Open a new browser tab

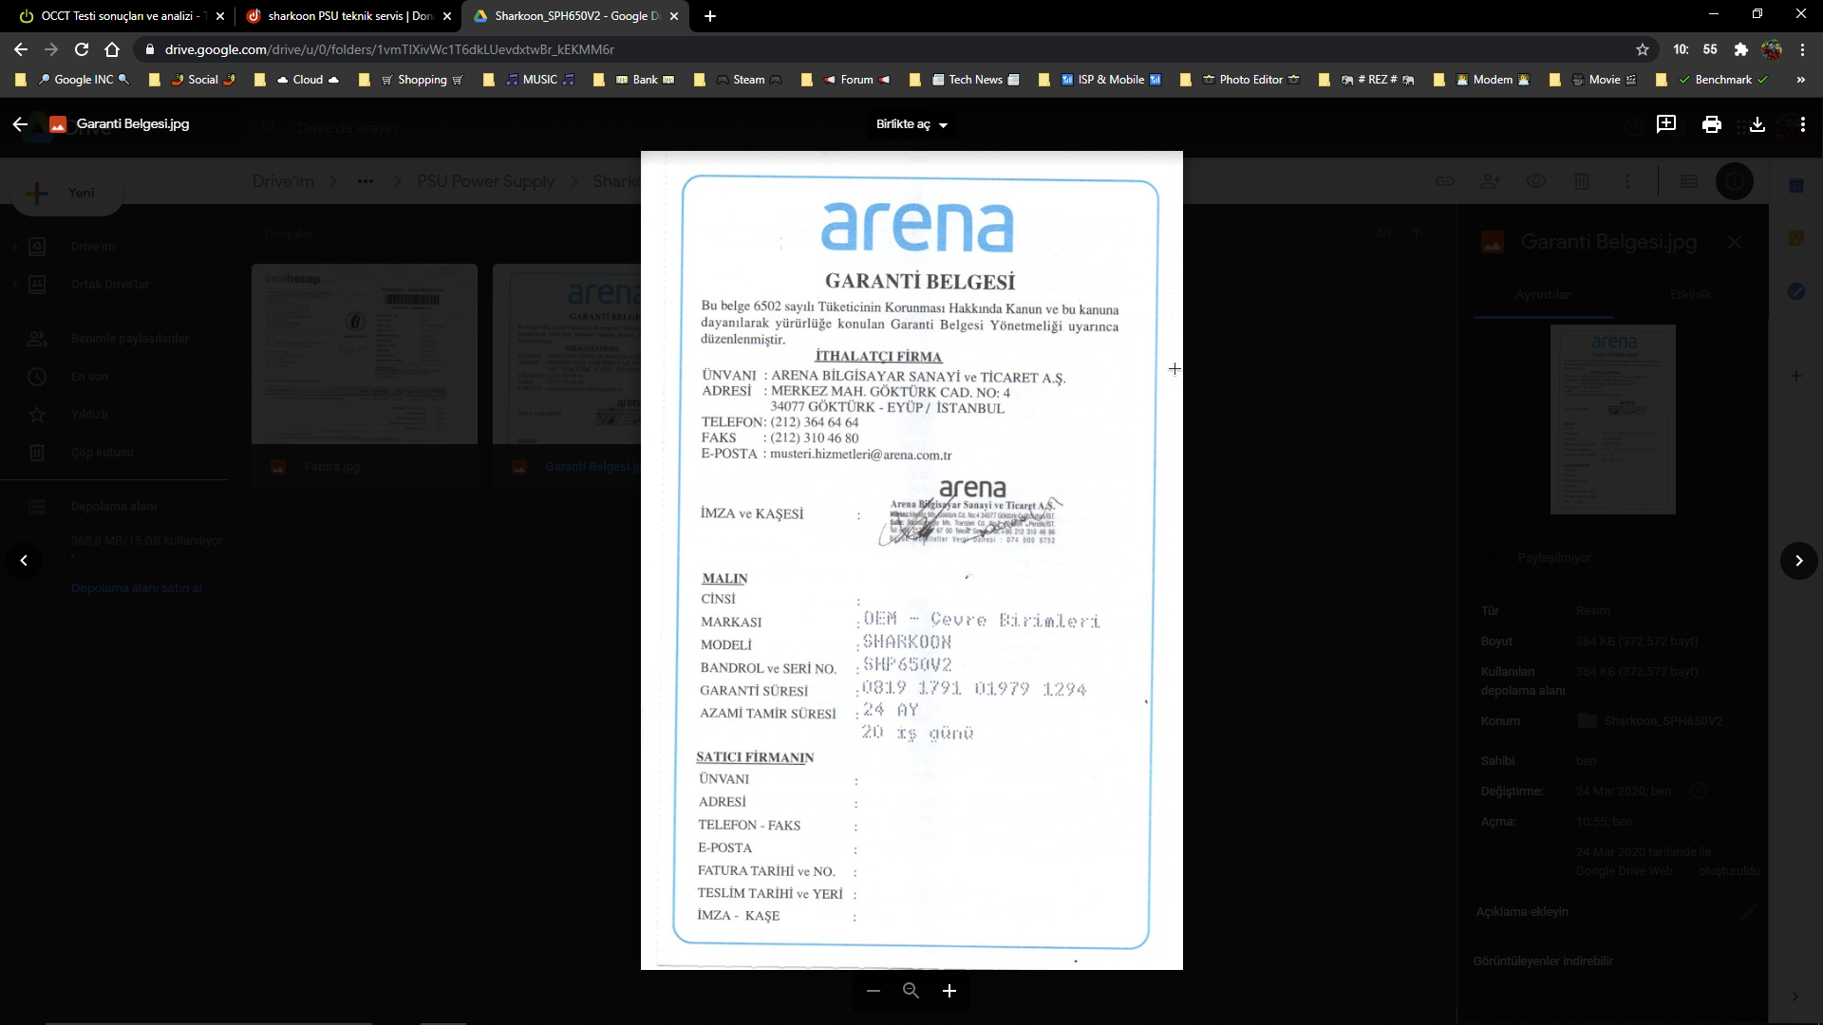pyautogui.click(x=710, y=16)
